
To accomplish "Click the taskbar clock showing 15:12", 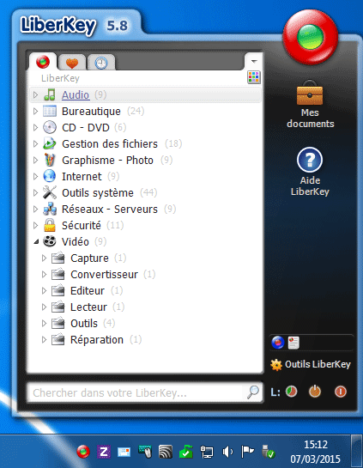I will point(316,452).
